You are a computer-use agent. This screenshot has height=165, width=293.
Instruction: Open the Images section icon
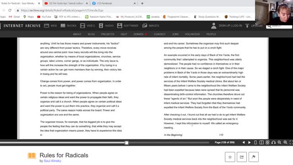[145, 26]
